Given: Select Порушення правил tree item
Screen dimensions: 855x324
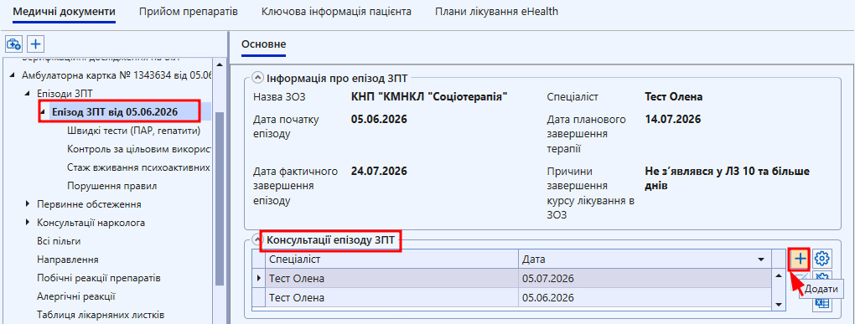Looking at the screenshot, I should (x=112, y=186).
